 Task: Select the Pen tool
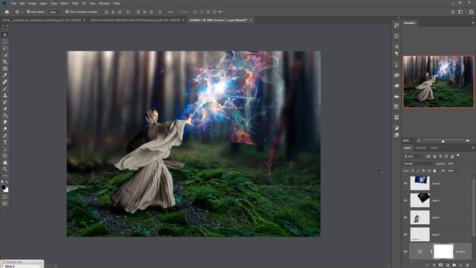click(5, 135)
